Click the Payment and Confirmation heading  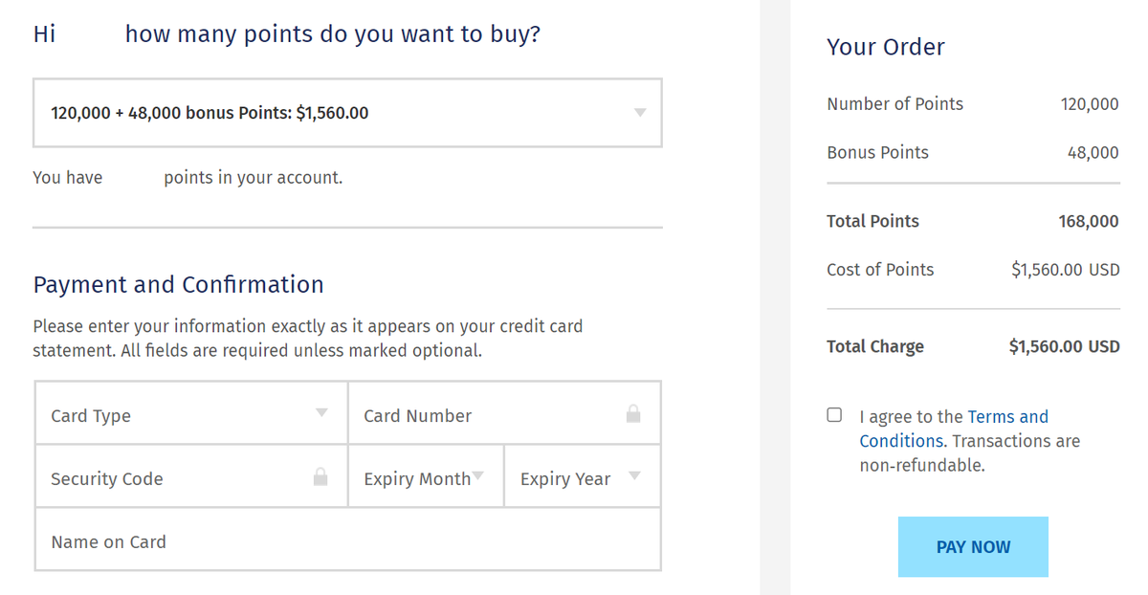(x=179, y=285)
